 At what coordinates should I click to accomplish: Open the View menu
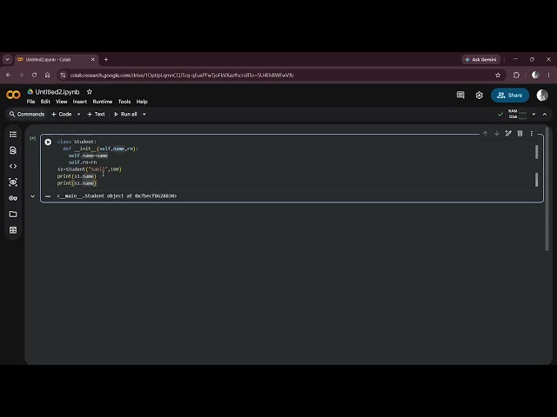[x=62, y=102]
